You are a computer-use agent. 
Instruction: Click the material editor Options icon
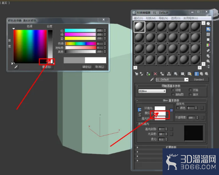(x=208, y=56)
